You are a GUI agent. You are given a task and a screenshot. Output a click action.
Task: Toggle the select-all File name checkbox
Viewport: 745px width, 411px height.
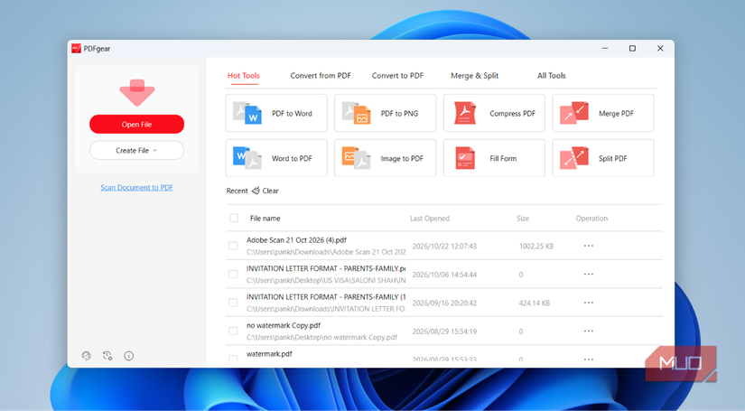pos(234,218)
